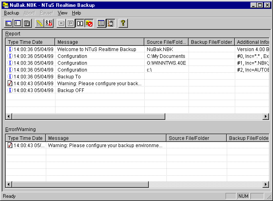The image size is (273, 201).
Task: Click Error/Warning 'Backup File/Folde' column header
Action: pyautogui.click(x=248, y=138)
